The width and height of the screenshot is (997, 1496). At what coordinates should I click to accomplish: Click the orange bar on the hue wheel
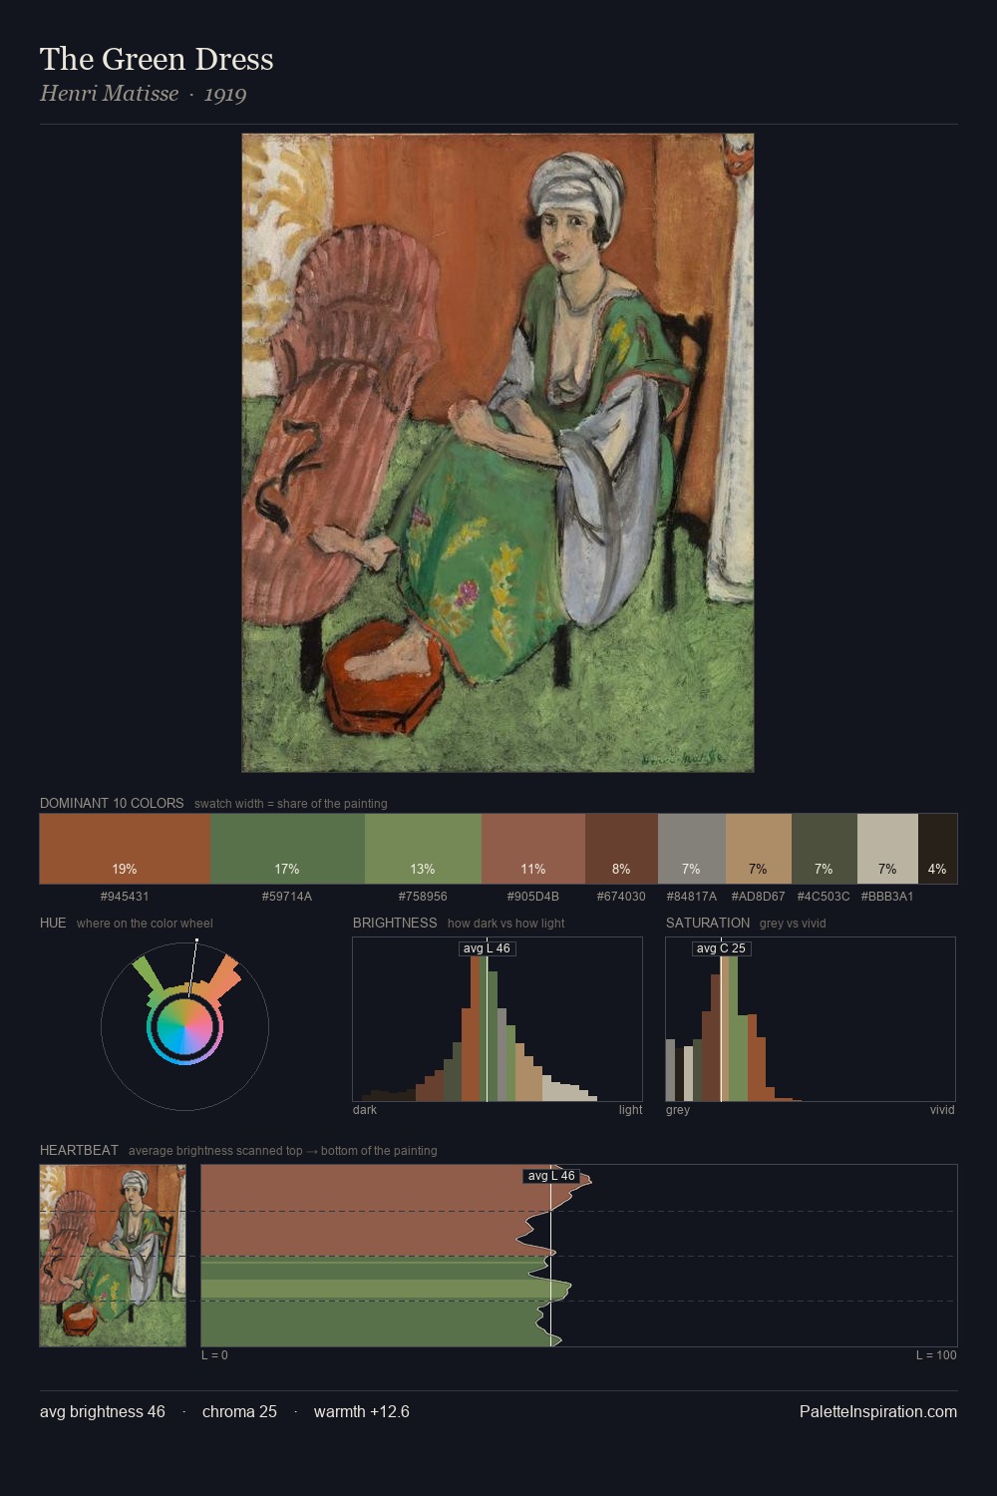[222, 979]
